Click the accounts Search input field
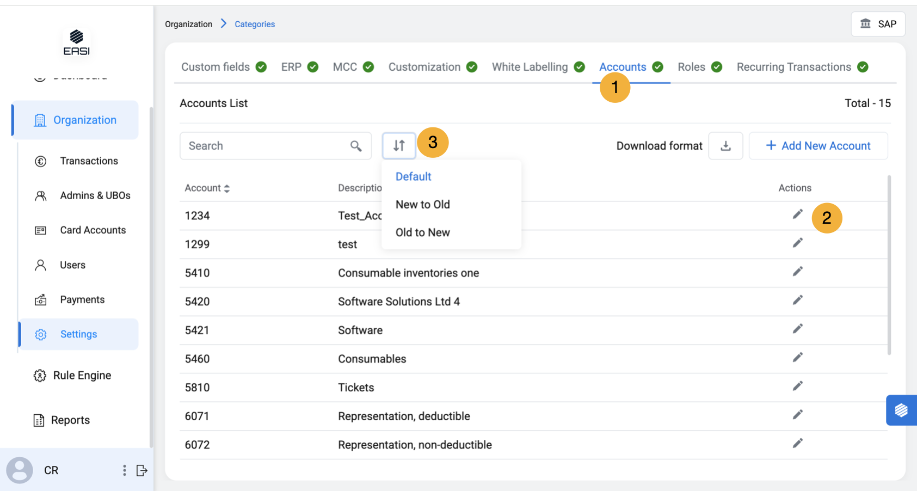Screen dimensions: 923x491 pyautogui.click(x=267, y=146)
